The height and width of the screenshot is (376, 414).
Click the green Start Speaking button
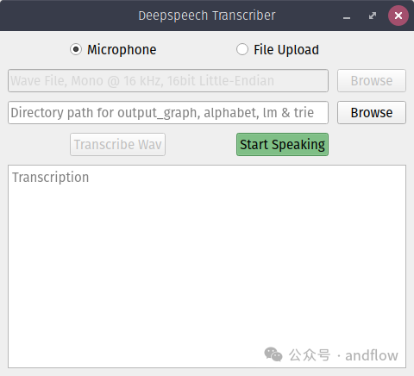point(282,144)
